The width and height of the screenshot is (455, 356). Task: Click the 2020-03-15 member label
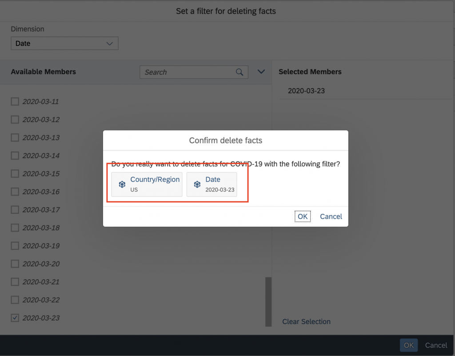(x=41, y=173)
